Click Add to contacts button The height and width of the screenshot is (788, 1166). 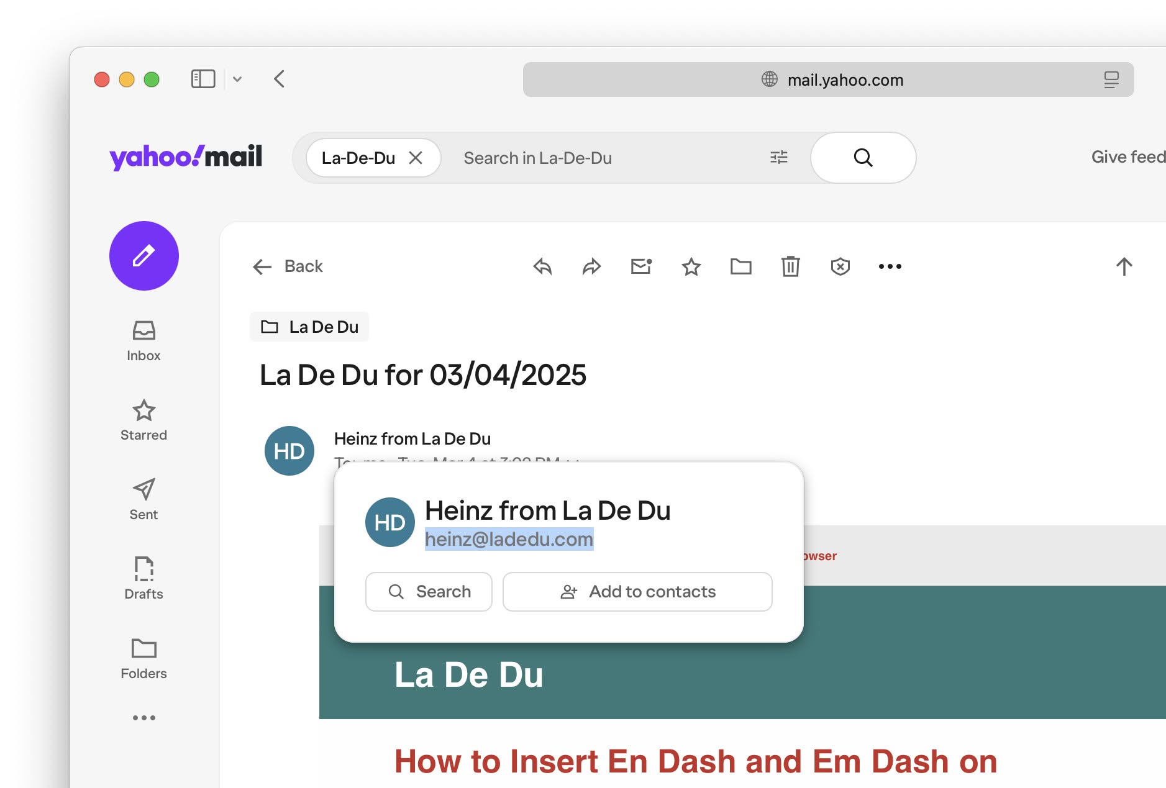click(x=637, y=592)
